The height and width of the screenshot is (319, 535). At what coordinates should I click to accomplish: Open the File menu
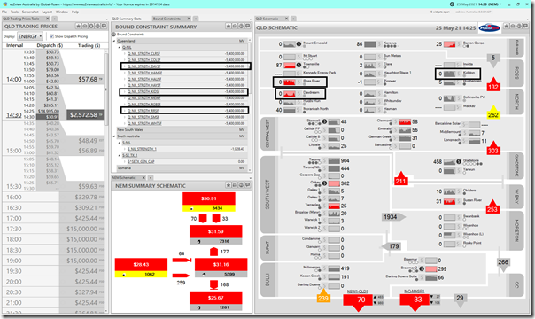click(x=4, y=12)
